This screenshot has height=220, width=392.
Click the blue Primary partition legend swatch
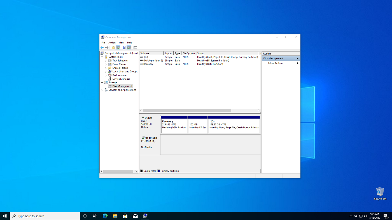(159, 171)
